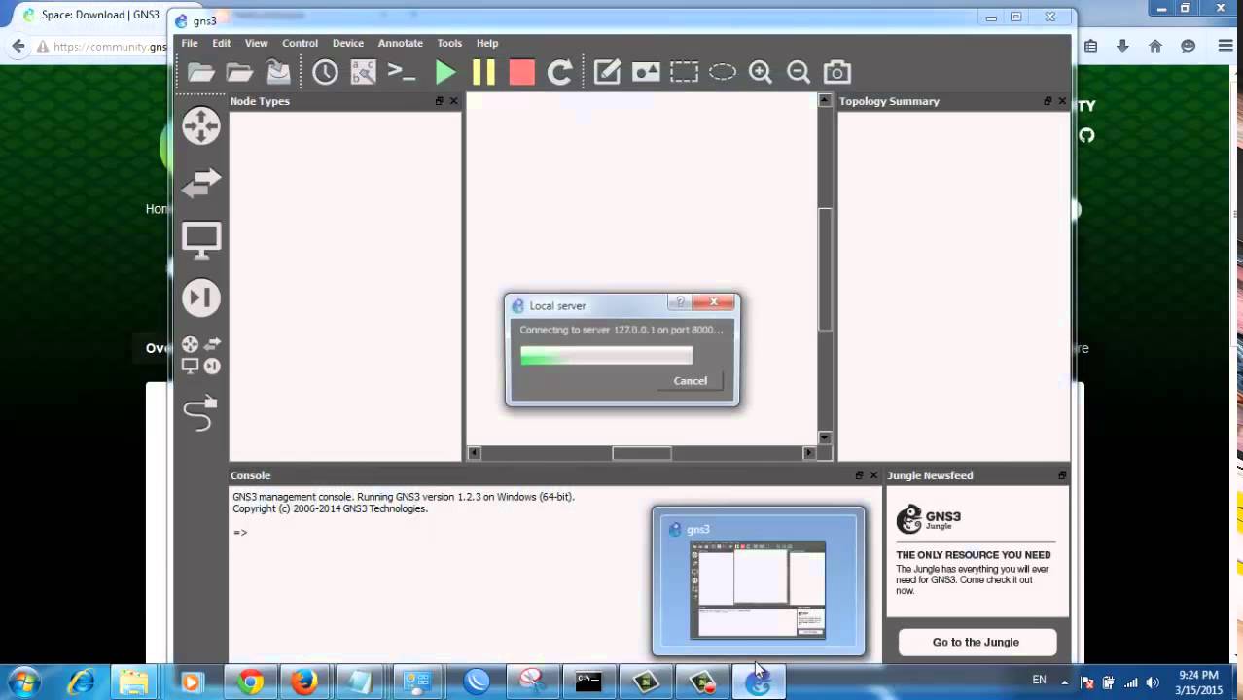1243x700 pixels.
Task: Open Google Chrome from the taskbar
Action: [x=251, y=682]
